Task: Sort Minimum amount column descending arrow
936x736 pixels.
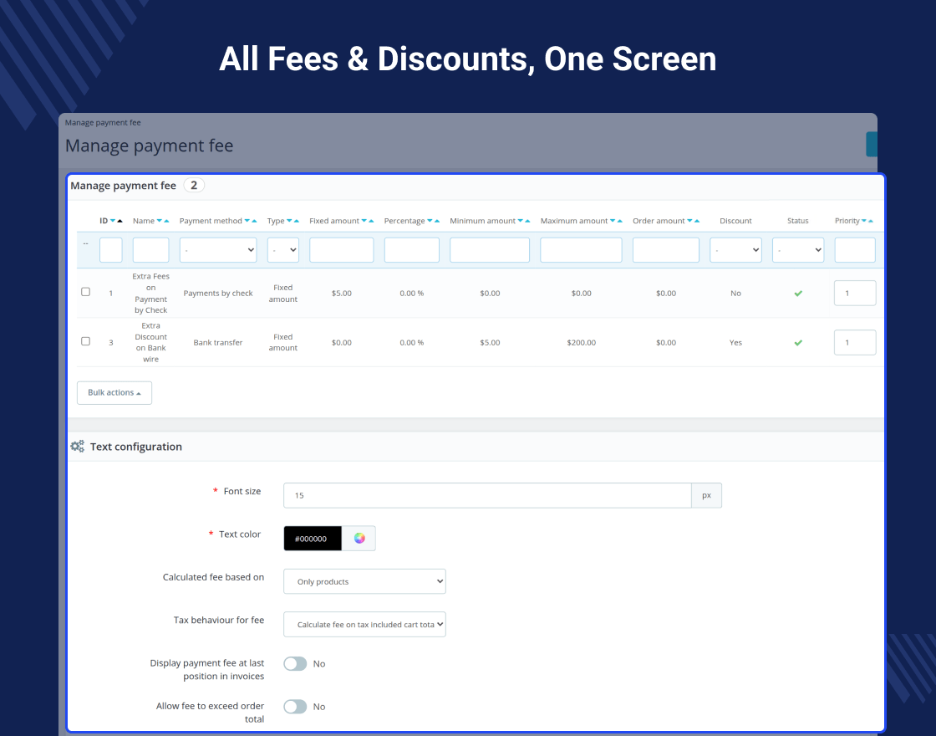Action: click(521, 221)
